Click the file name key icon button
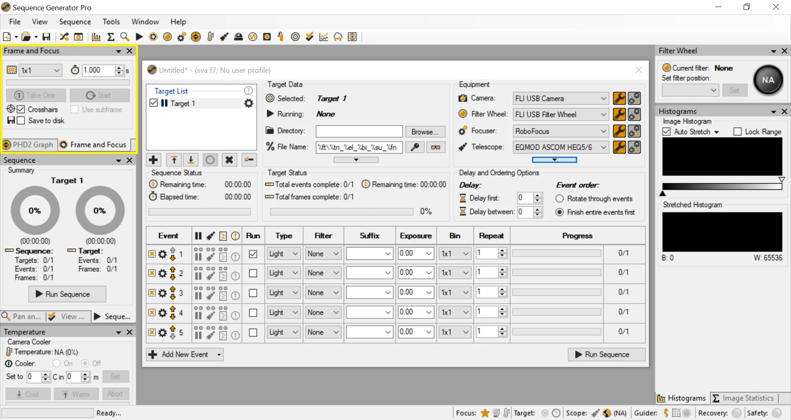Screen dimensions: 791x420 click(415, 147)
